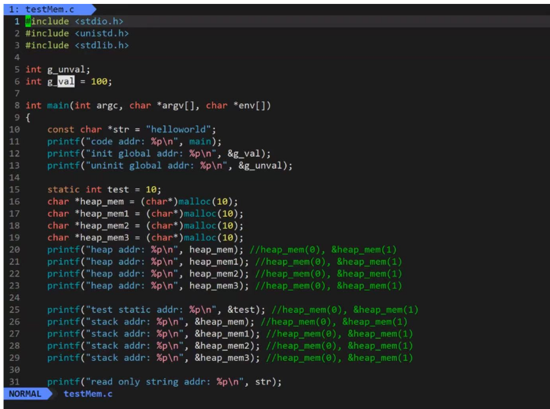Click '&heap_mem2' argument on line 28

(222, 346)
